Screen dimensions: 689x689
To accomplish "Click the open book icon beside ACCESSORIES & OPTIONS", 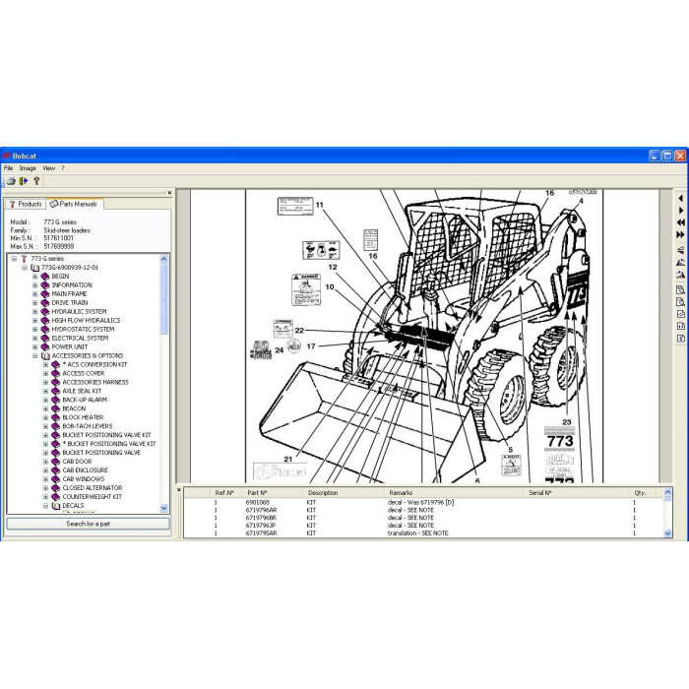I will point(45,356).
